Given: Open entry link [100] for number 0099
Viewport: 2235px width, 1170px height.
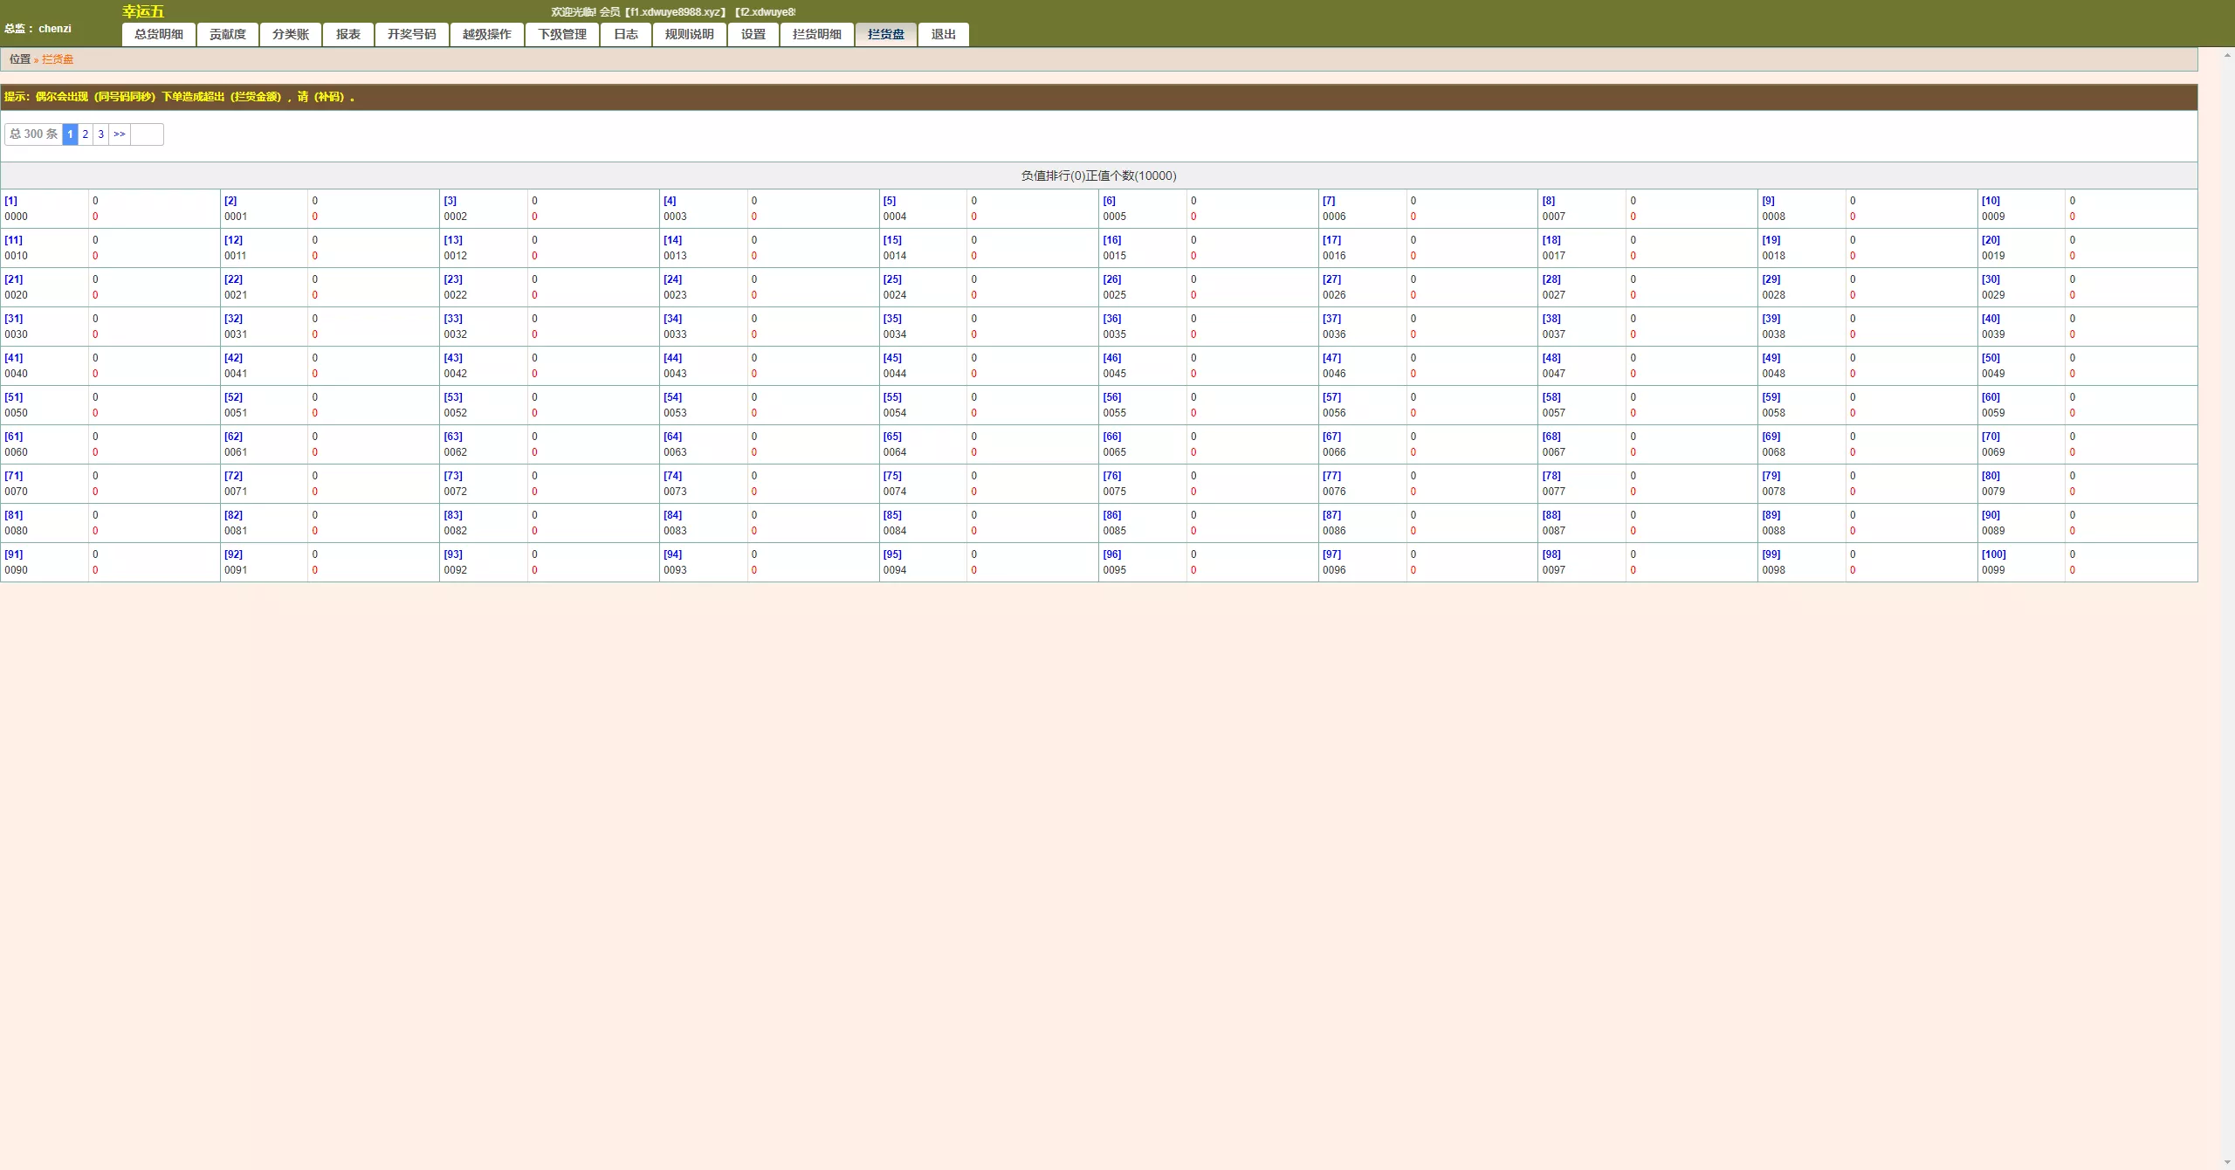Looking at the screenshot, I should coord(1993,554).
